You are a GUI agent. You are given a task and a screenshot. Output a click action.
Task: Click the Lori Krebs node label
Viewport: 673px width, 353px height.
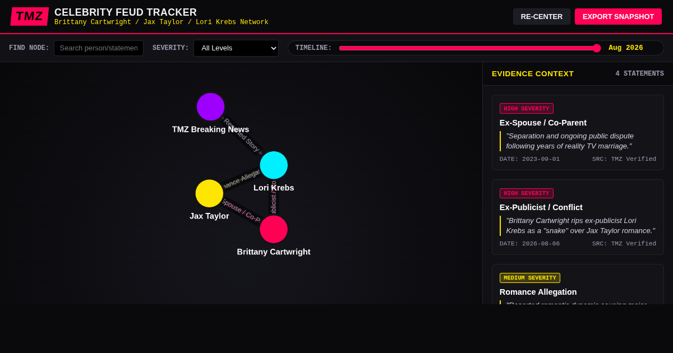pyautogui.click(x=274, y=188)
